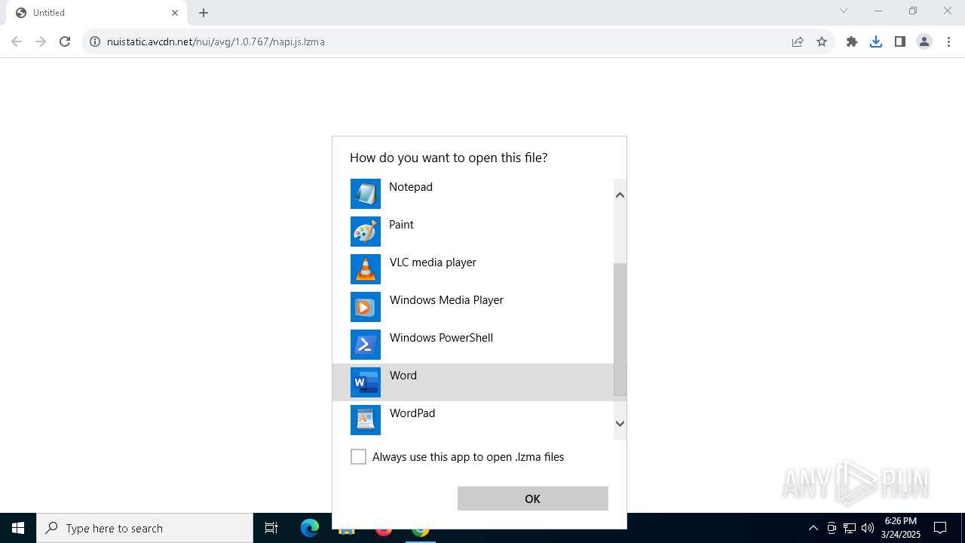Open Task View on taskbar
Screen dimensions: 965x543
coord(271,528)
